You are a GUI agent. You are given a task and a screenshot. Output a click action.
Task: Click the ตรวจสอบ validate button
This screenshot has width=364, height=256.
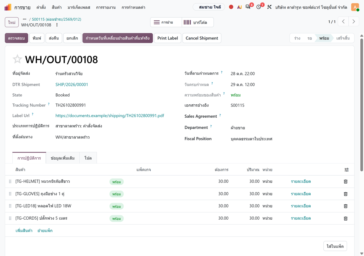16,38
